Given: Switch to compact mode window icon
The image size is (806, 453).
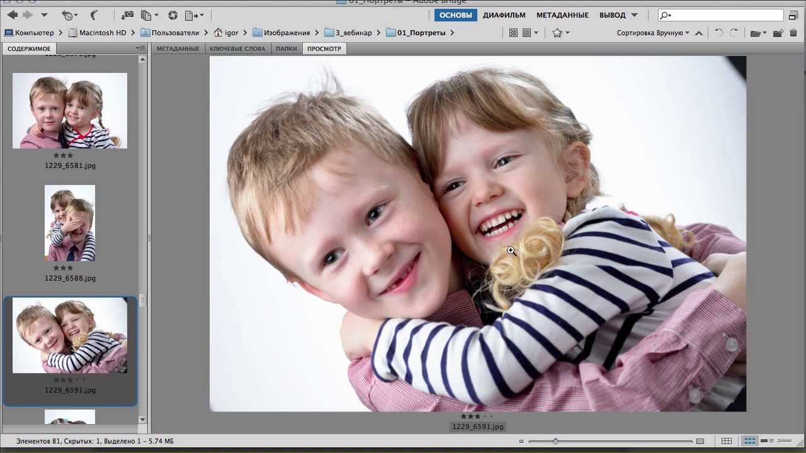Looking at the screenshot, I should tap(793, 15).
